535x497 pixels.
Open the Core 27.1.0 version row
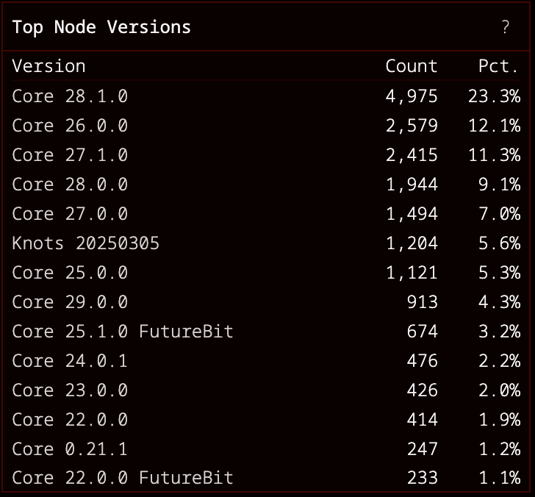[70, 155]
